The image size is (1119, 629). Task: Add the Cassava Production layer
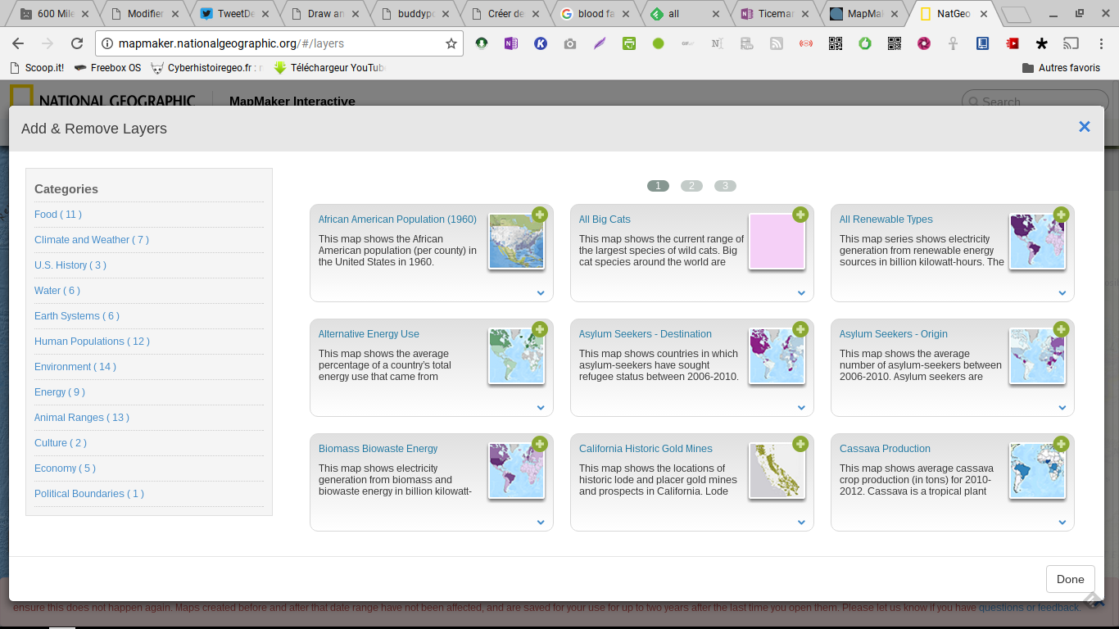pyautogui.click(x=1060, y=444)
